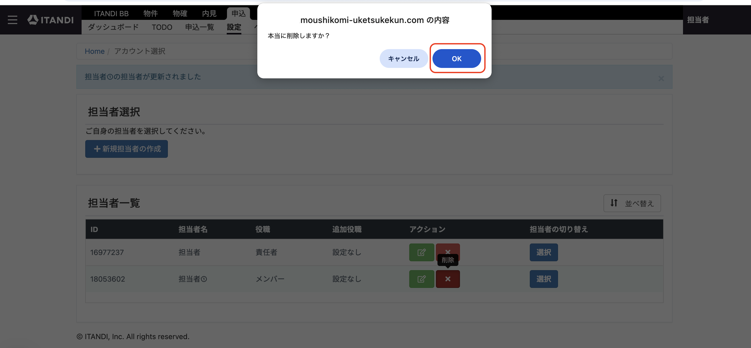Viewport: 751px width, 348px height.
Task: Edit the row for ID 18053602
Action: [422, 279]
